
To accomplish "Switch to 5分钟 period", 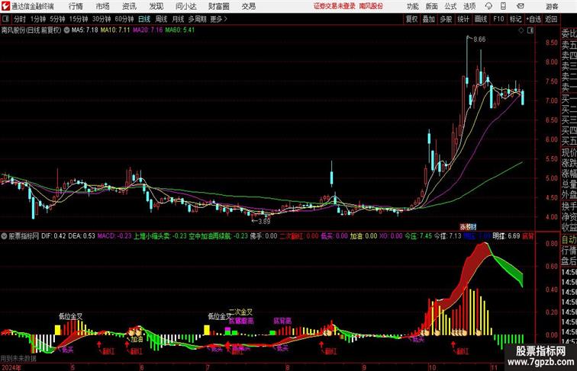I will [x=57, y=19].
